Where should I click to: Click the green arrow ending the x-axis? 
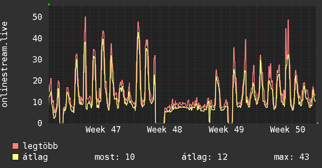point(318,123)
